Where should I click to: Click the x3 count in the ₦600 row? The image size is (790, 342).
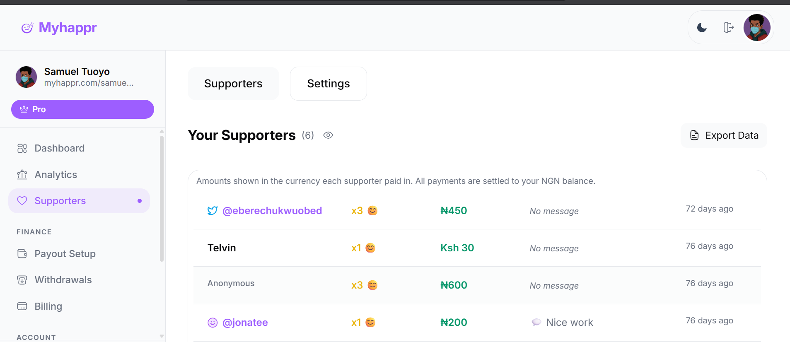357,285
